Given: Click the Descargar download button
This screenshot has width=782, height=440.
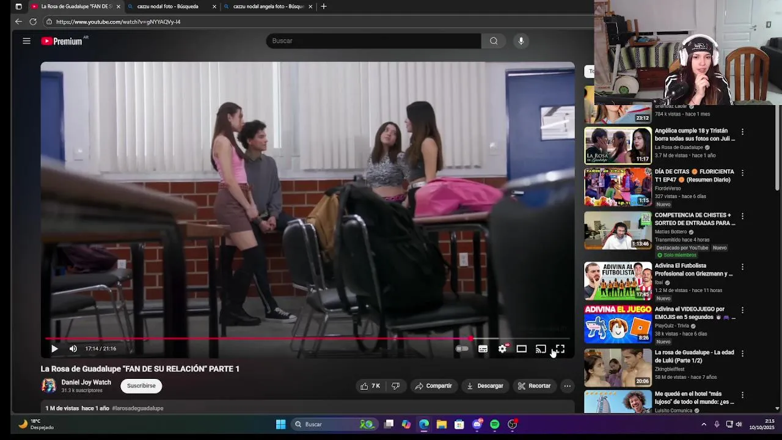Looking at the screenshot, I should 484,386.
